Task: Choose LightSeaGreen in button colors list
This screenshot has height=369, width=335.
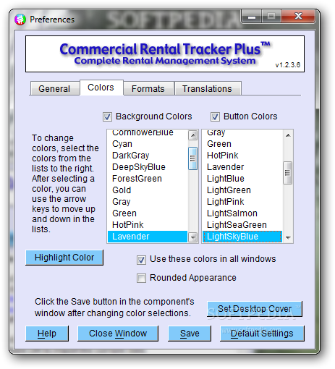Action: pos(242,225)
